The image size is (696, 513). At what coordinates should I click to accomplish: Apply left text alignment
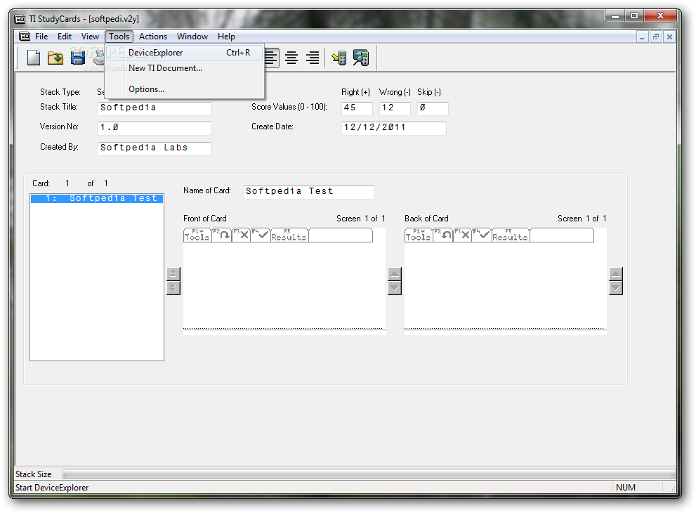(271, 58)
